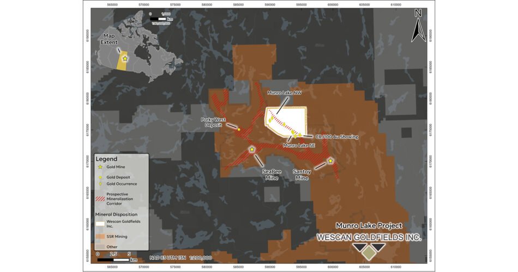Click the SeaBee Mine star marker on map
Image resolution: width=518 pixels, height=272 pixels.
[x=252, y=150]
